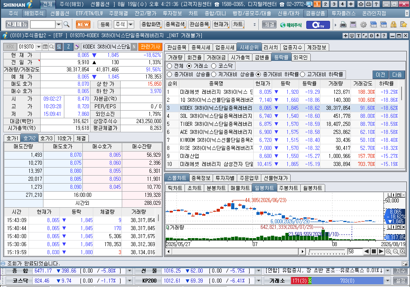
Task: Click the T font icon in the window title bar
Action: (358, 36)
